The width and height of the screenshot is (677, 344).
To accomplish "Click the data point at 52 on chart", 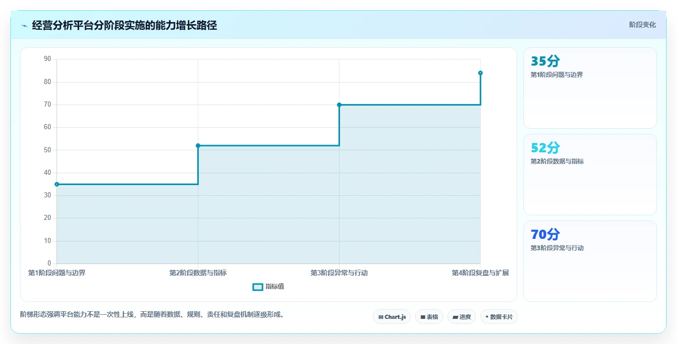I will click(x=198, y=146).
